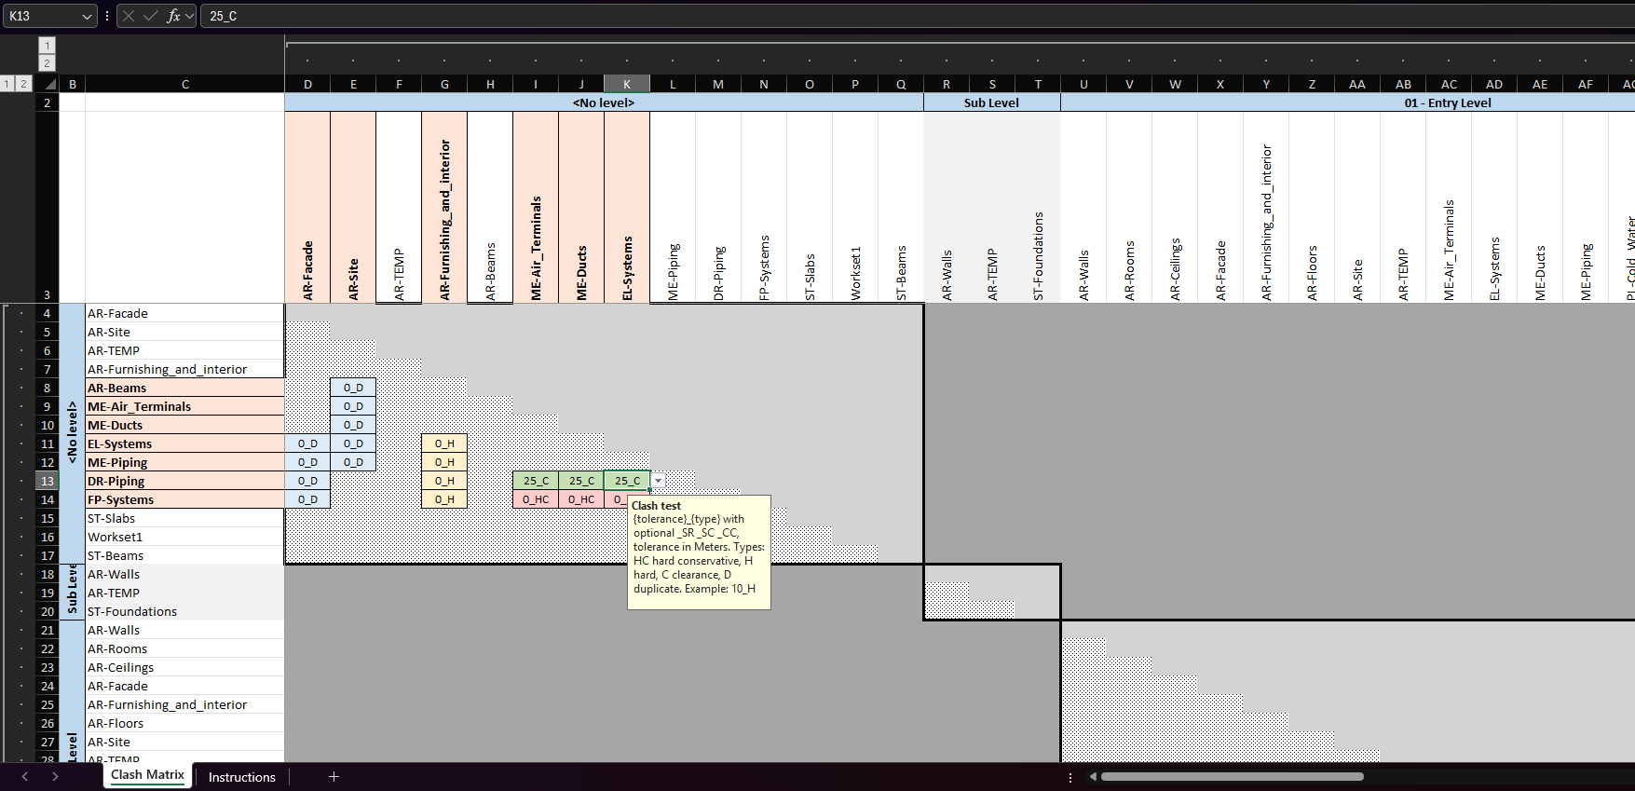
Task: Select column header D
Action: [307, 84]
